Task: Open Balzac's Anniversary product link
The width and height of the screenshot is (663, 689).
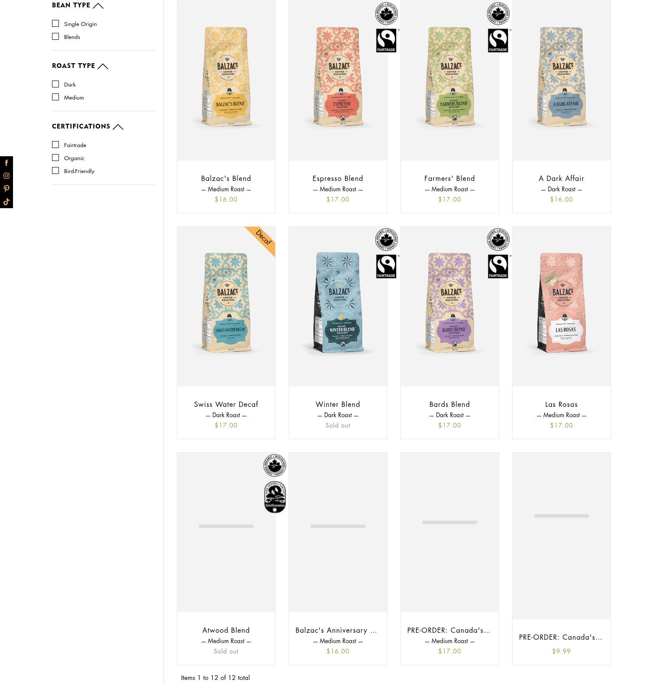Action: point(336,630)
